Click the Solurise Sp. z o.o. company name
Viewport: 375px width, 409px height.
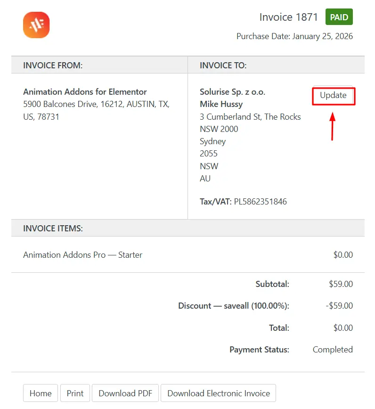tap(229, 92)
